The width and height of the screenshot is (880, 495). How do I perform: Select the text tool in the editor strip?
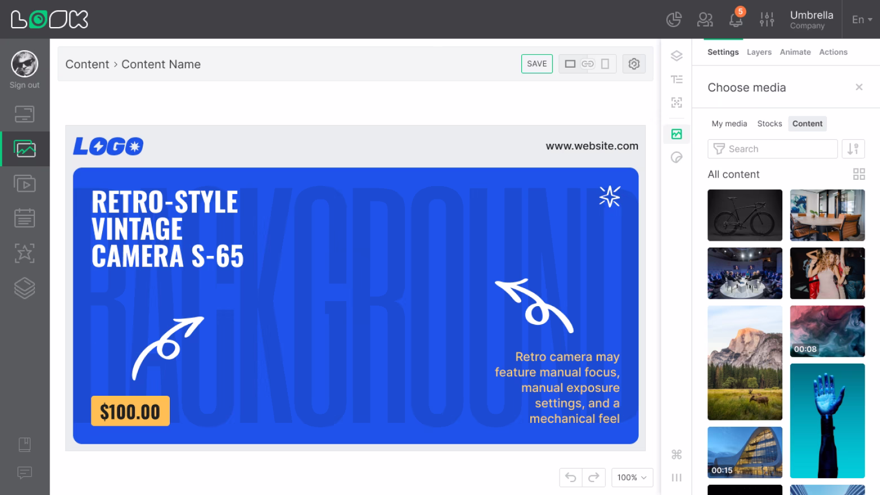676,79
